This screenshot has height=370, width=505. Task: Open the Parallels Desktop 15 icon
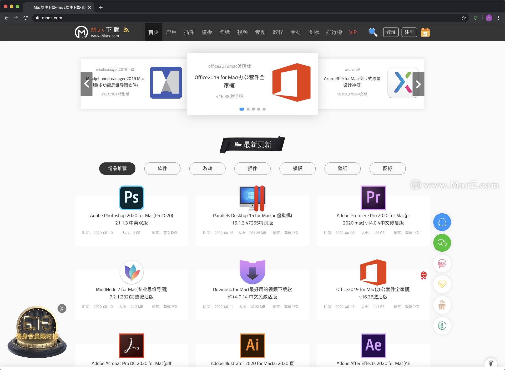(x=252, y=198)
